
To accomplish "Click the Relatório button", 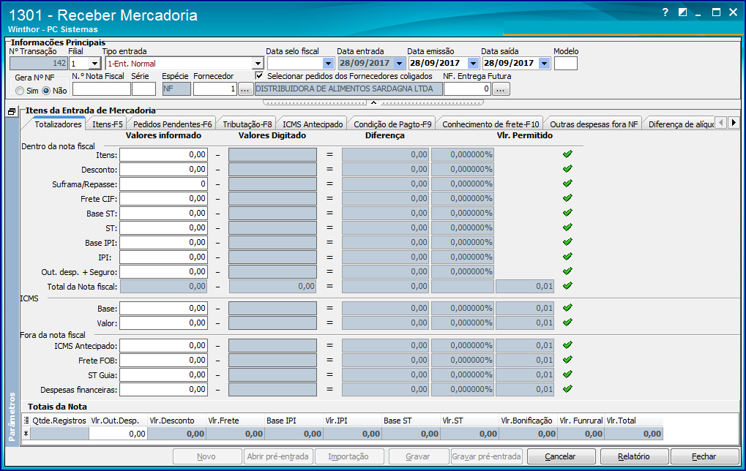I will [x=634, y=456].
